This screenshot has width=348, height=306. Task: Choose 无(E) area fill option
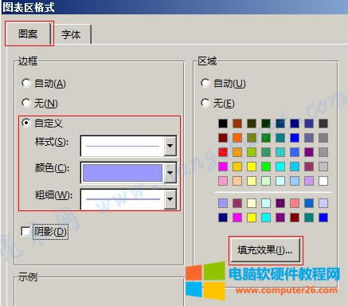pyautogui.click(x=205, y=103)
